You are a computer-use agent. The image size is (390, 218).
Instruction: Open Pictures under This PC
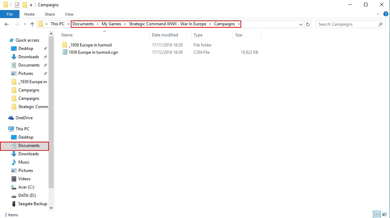click(26, 171)
